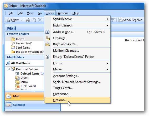The width and height of the screenshot is (149, 116).
Task: Click the Unread Mail magnifier folder icon
Action: coord(13,43)
